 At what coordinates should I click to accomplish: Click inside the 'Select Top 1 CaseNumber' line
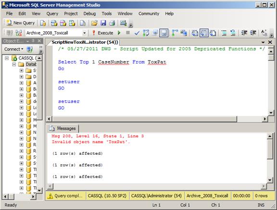(112, 62)
